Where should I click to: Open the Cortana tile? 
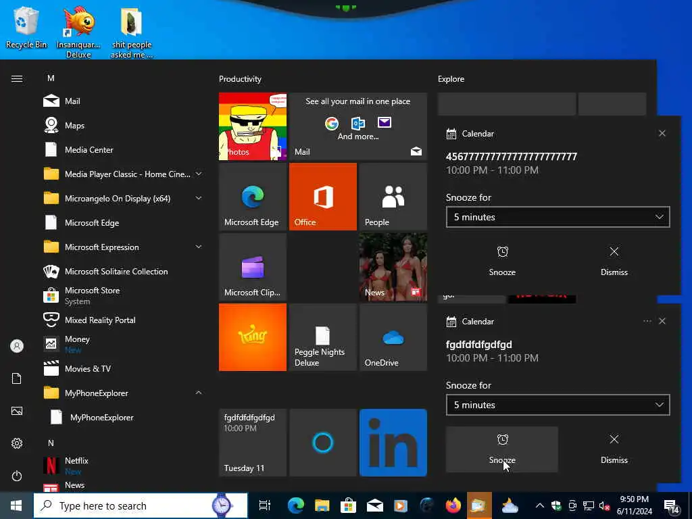click(x=322, y=443)
